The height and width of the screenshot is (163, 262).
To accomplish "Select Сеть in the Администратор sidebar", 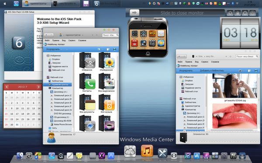I will pos(54,128).
